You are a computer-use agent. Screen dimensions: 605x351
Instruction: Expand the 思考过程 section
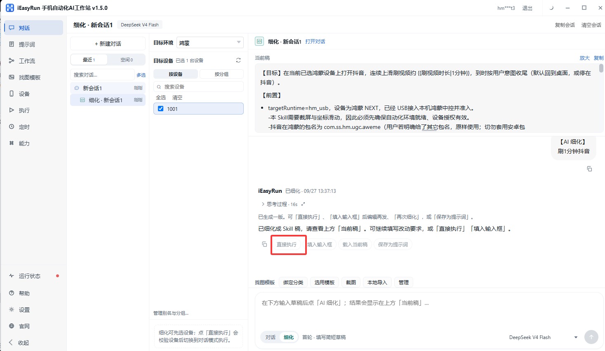(x=279, y=204)
